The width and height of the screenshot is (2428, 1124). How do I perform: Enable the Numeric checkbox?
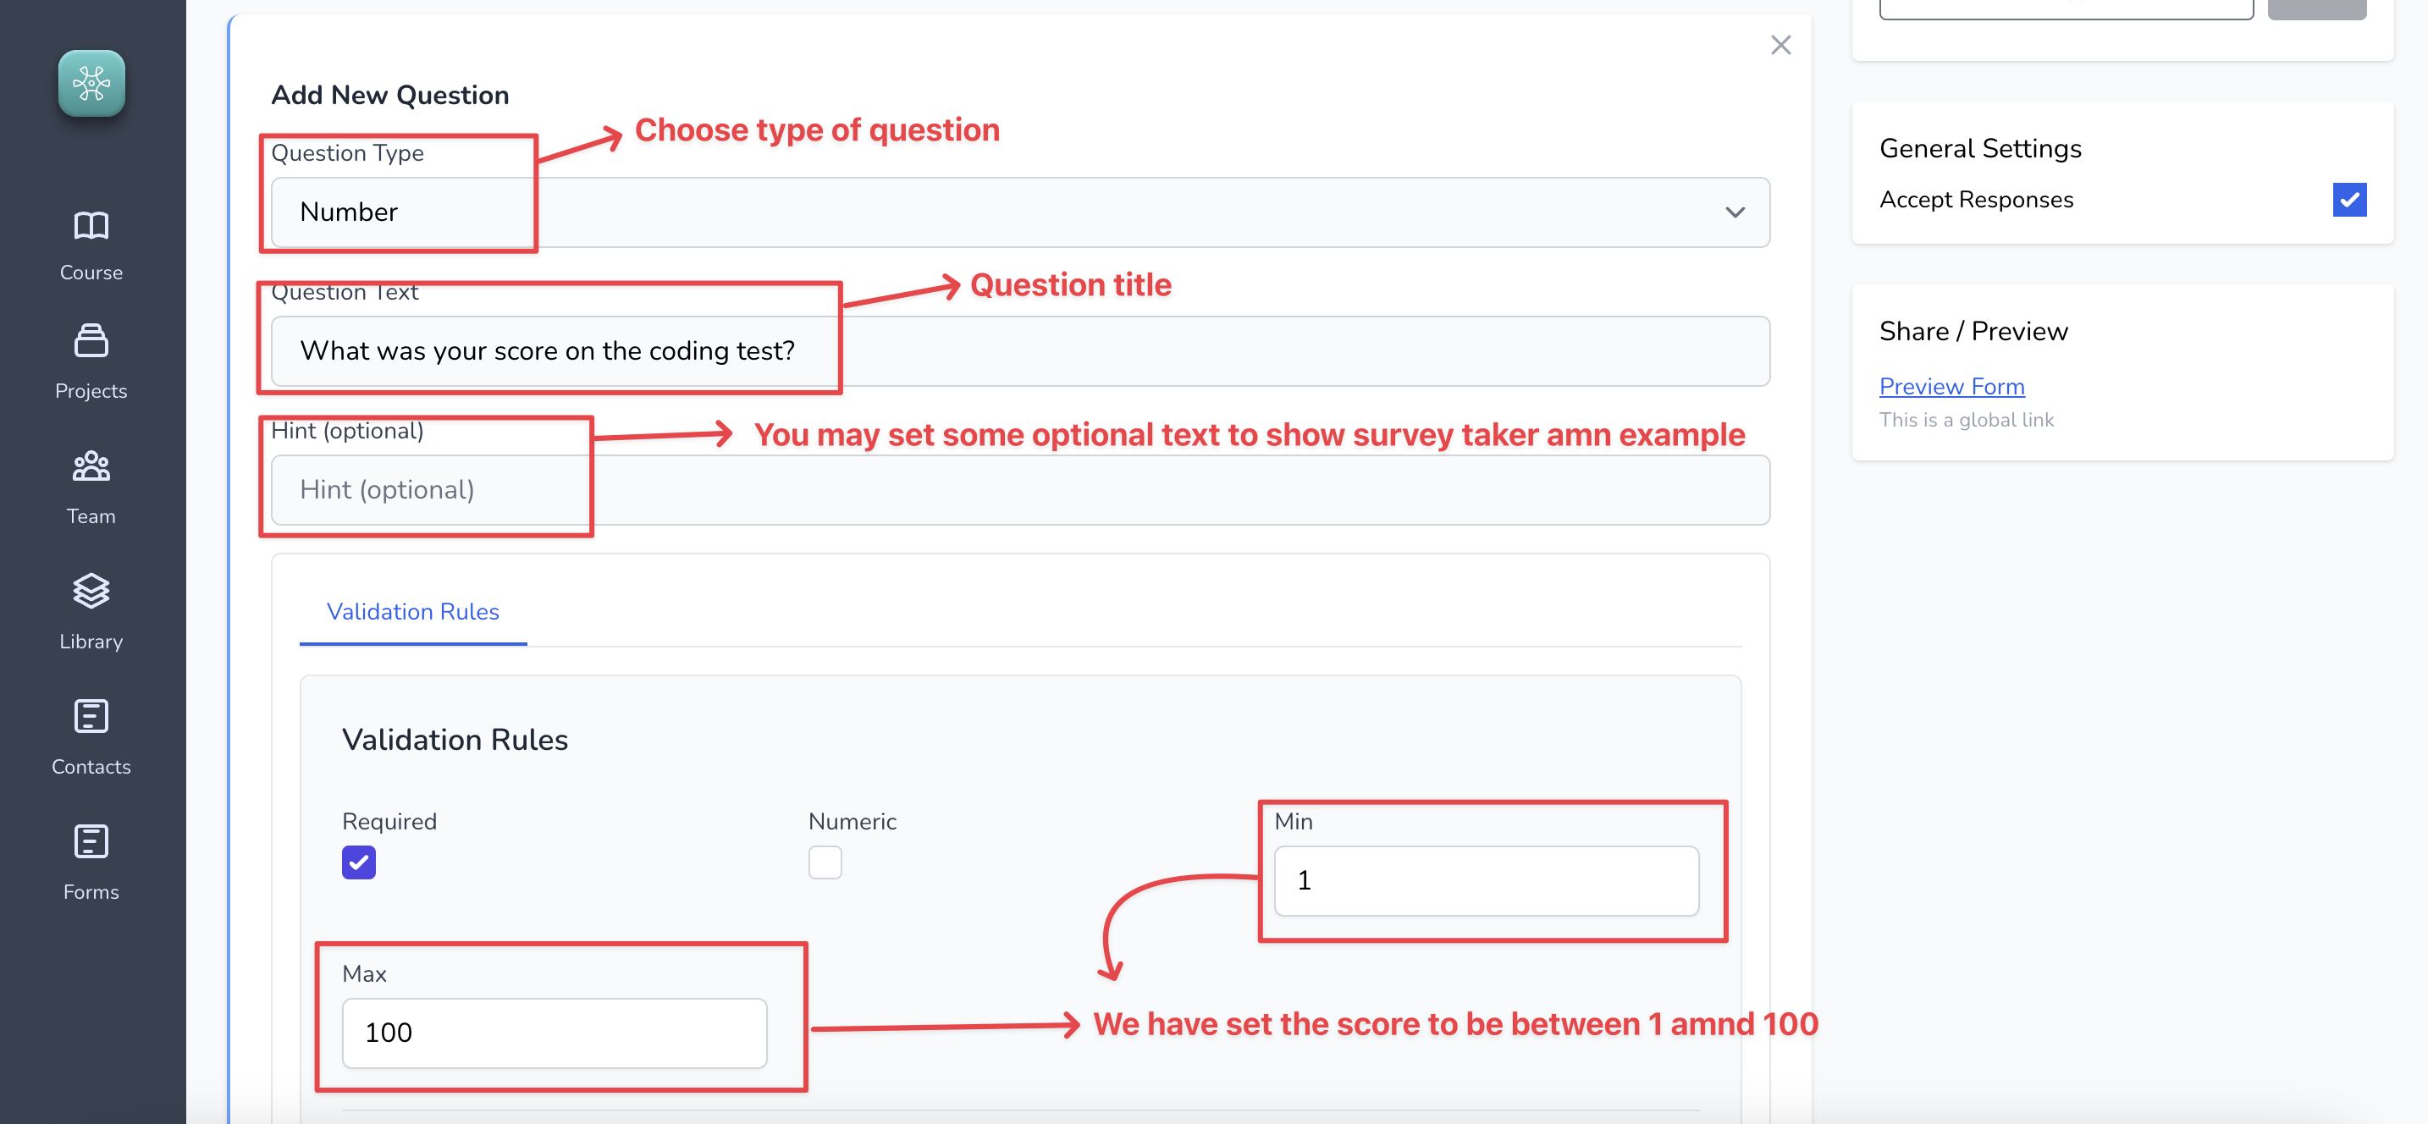pyautogui.click(x=825, y=862)
